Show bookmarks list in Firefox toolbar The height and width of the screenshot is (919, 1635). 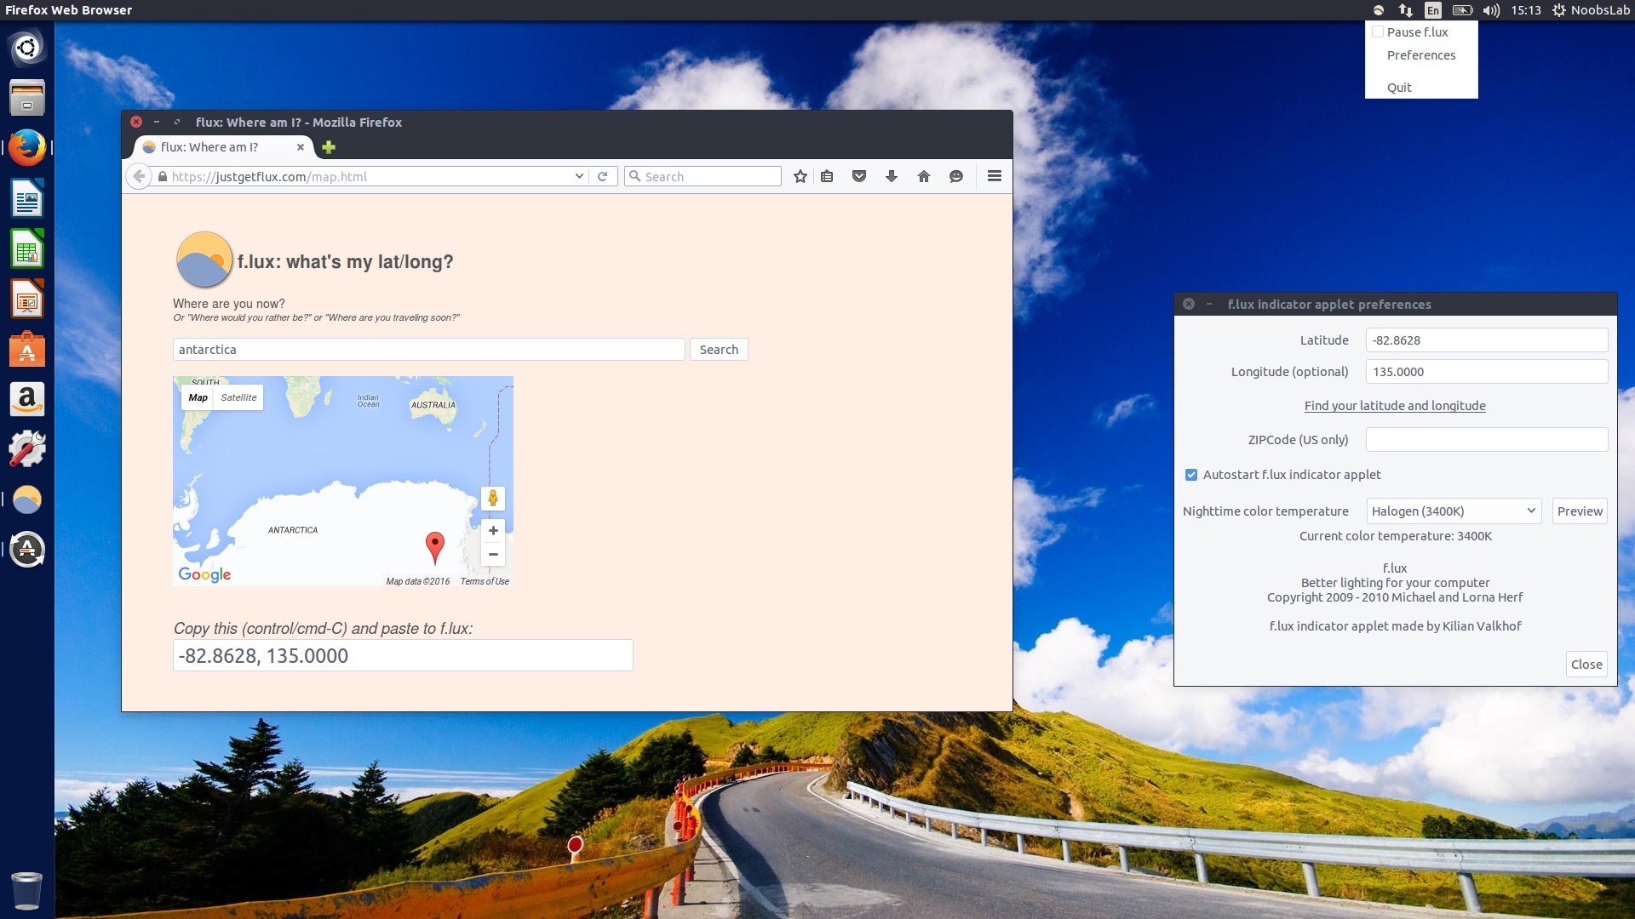point(827,176)
